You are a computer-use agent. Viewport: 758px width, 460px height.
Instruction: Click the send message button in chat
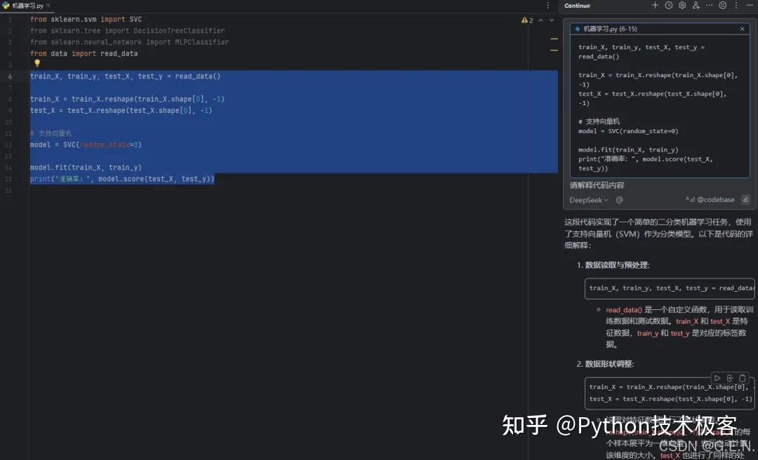click(x=745, y=199)
